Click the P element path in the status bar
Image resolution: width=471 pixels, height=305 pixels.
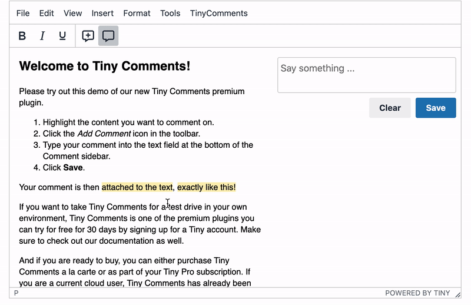pos(16,293)
